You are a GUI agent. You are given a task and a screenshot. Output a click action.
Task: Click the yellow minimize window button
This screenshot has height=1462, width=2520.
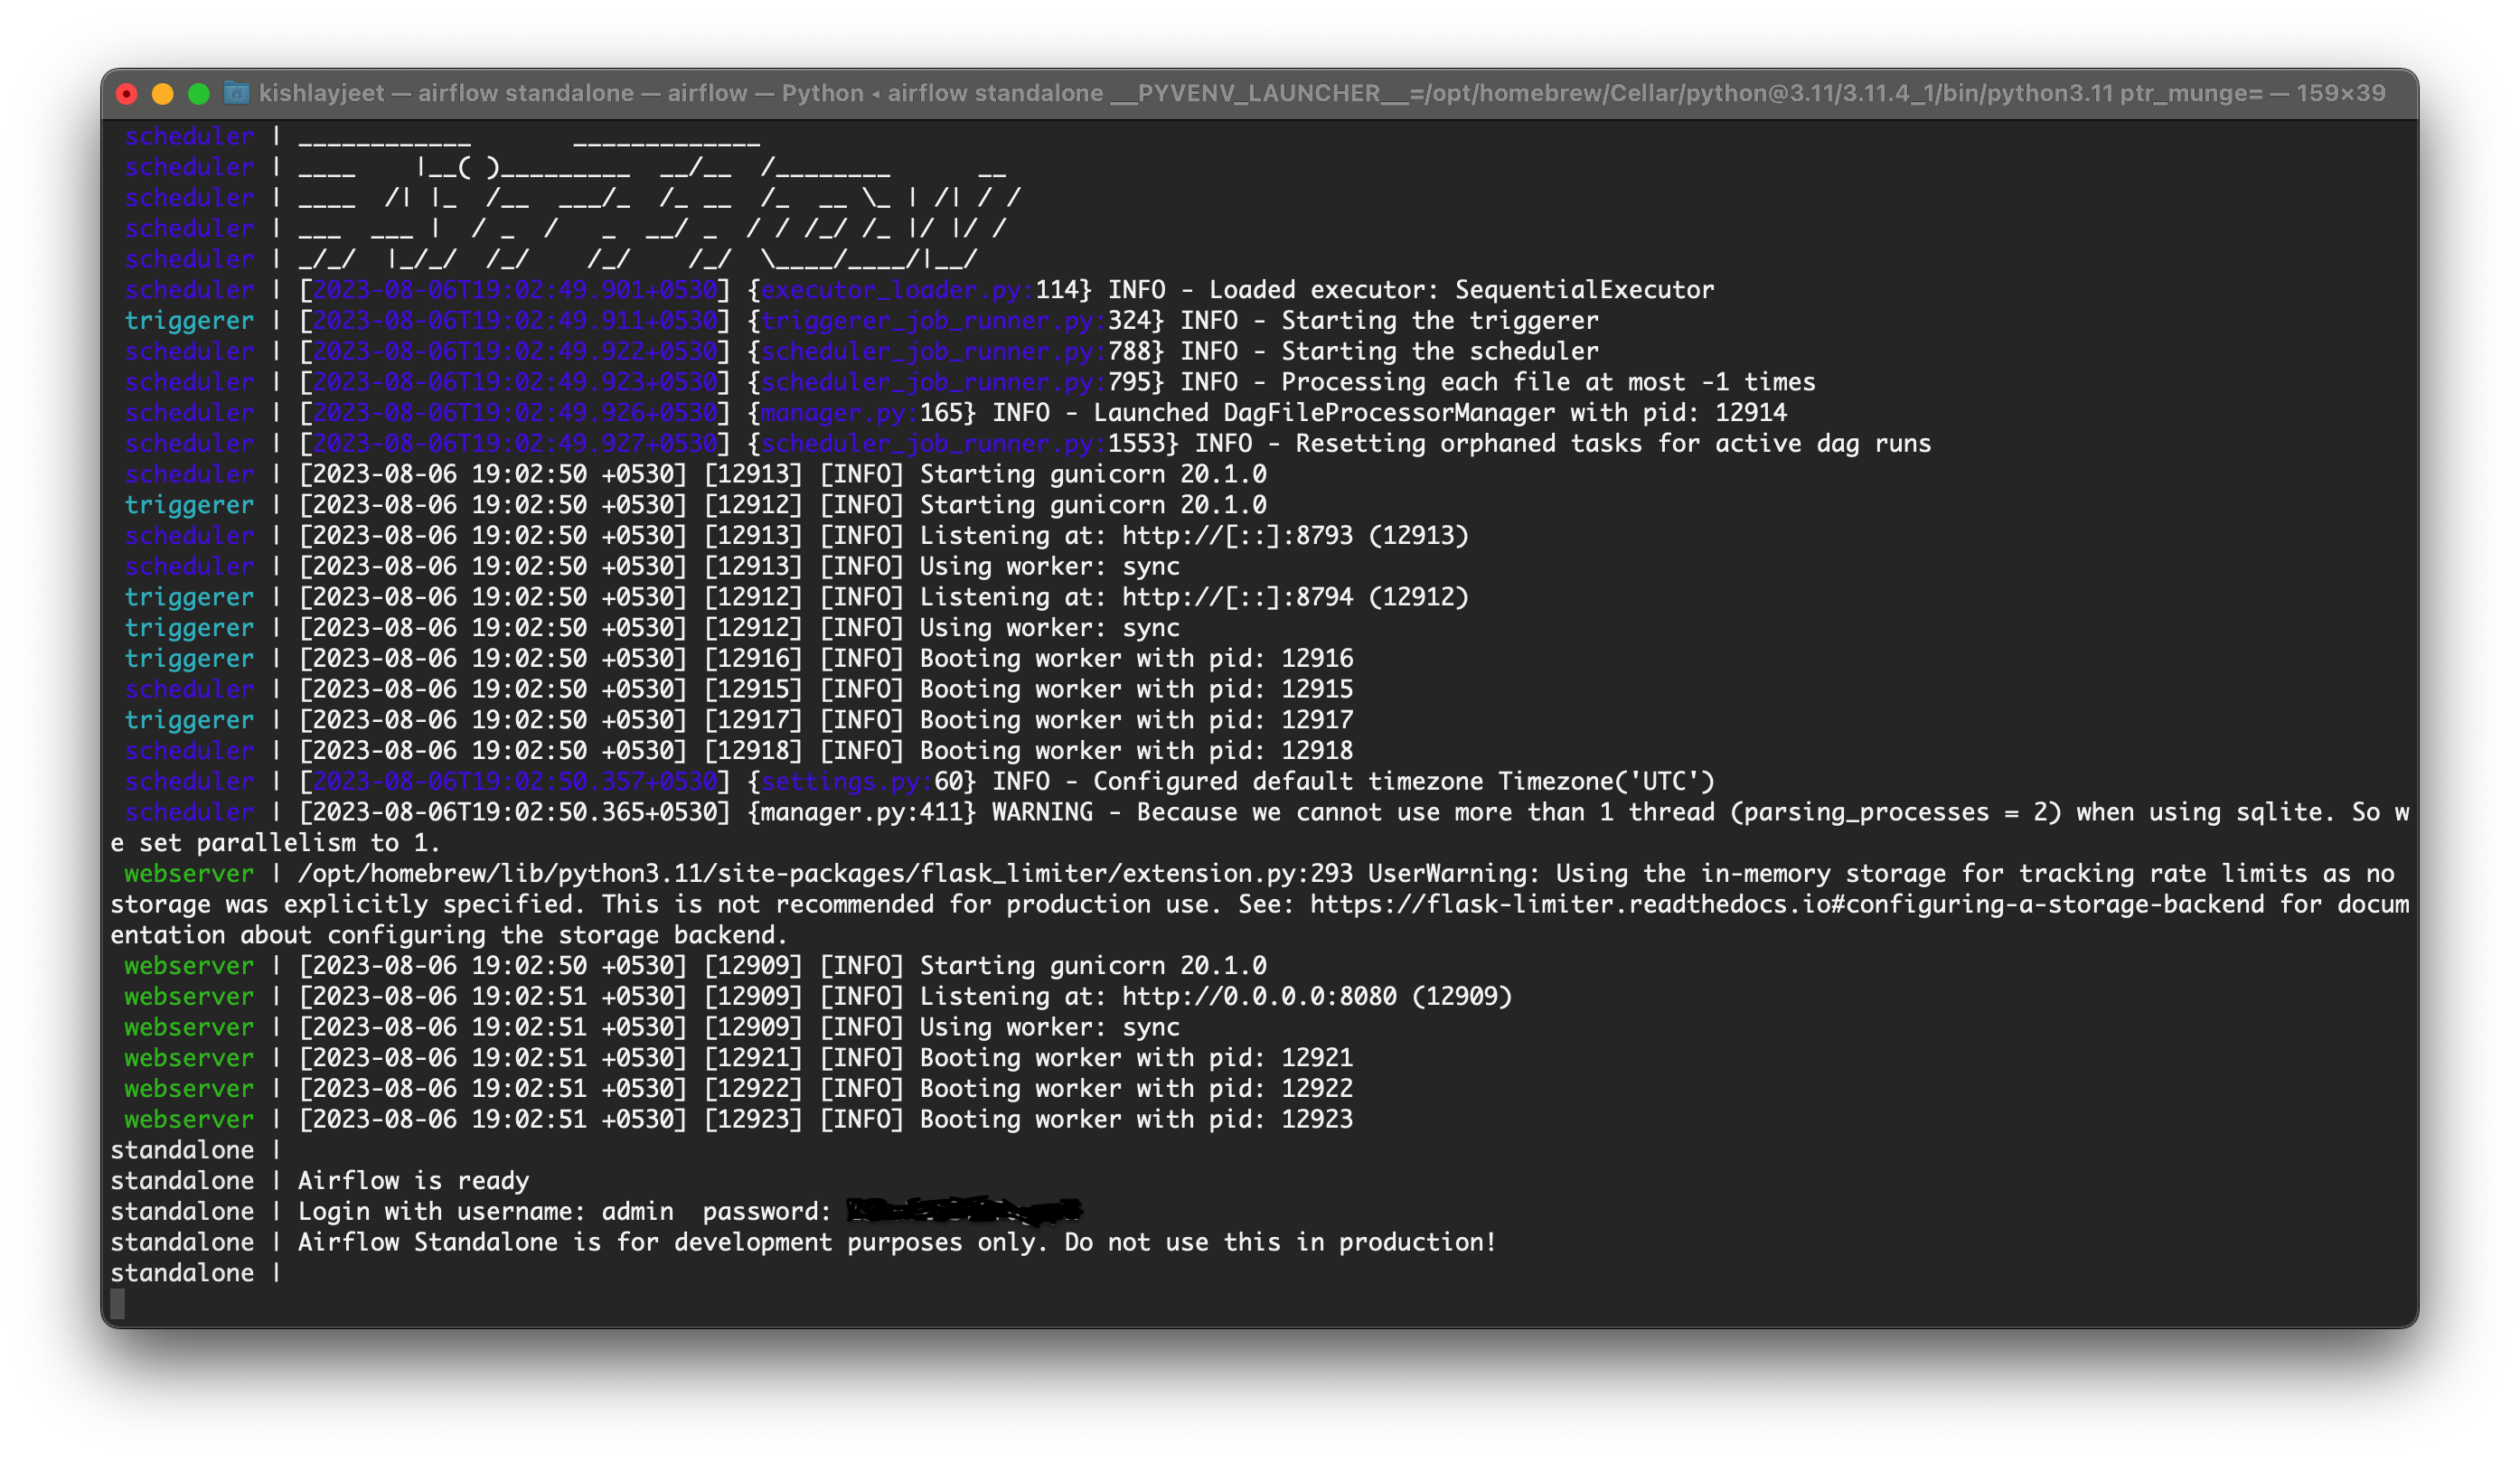[x=163, y=94]
